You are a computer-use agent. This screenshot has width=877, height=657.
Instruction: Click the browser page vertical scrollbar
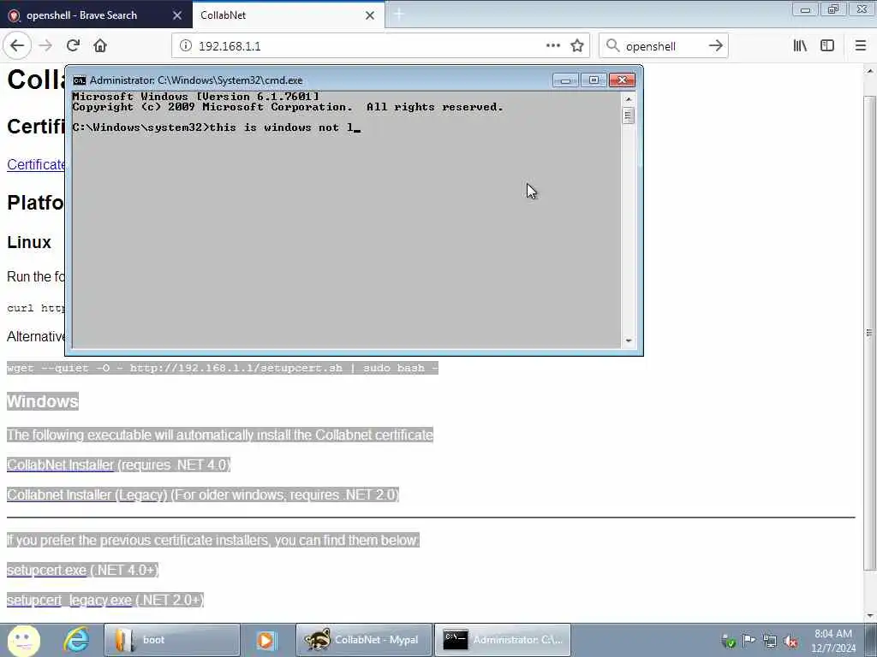[869, 333]
